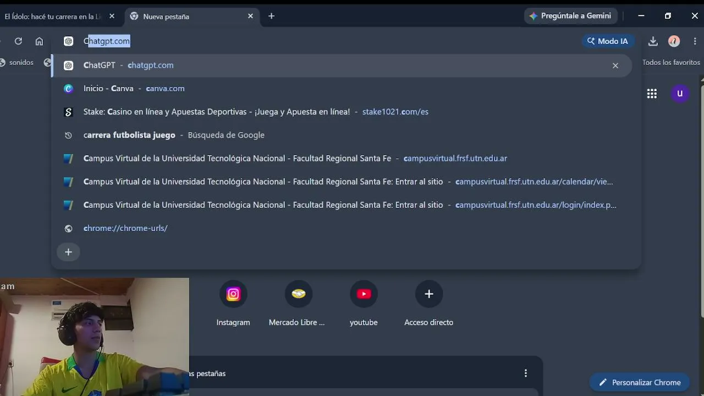The height and width of the screenshot is (396, 704).
Task: Select the Stake casino suggestion
Action: (341, 112)
